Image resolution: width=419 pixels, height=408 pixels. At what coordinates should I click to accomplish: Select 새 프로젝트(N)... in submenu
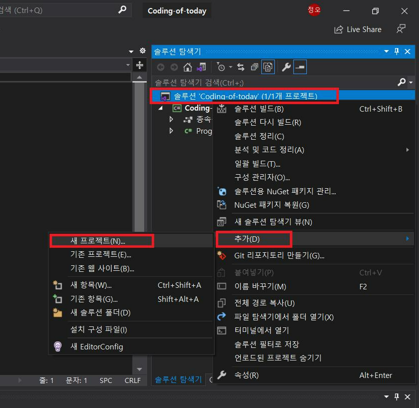pyautogui.click(x=131, y=241)
